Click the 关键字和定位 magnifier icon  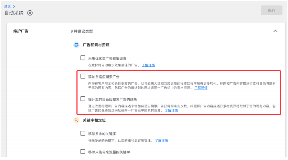76,120
